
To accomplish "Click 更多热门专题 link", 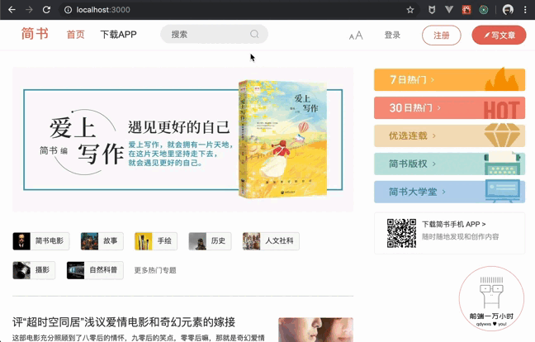I will 155,270.
